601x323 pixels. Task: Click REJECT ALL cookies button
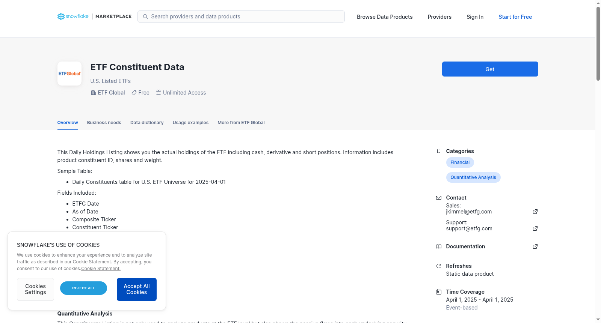click(x=83, y=288)
